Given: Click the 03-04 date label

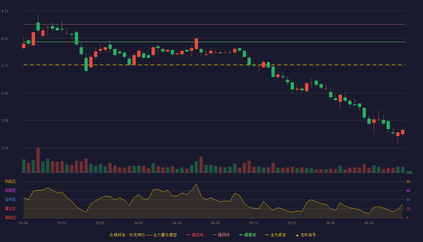Looking at the screenshot, I should pyautogui.click(x=24, y=223).
